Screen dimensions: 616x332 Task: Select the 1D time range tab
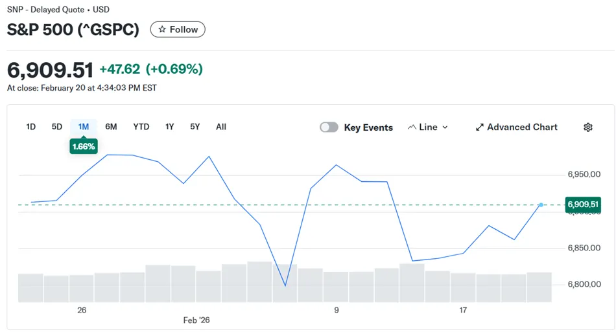point(31,127)
